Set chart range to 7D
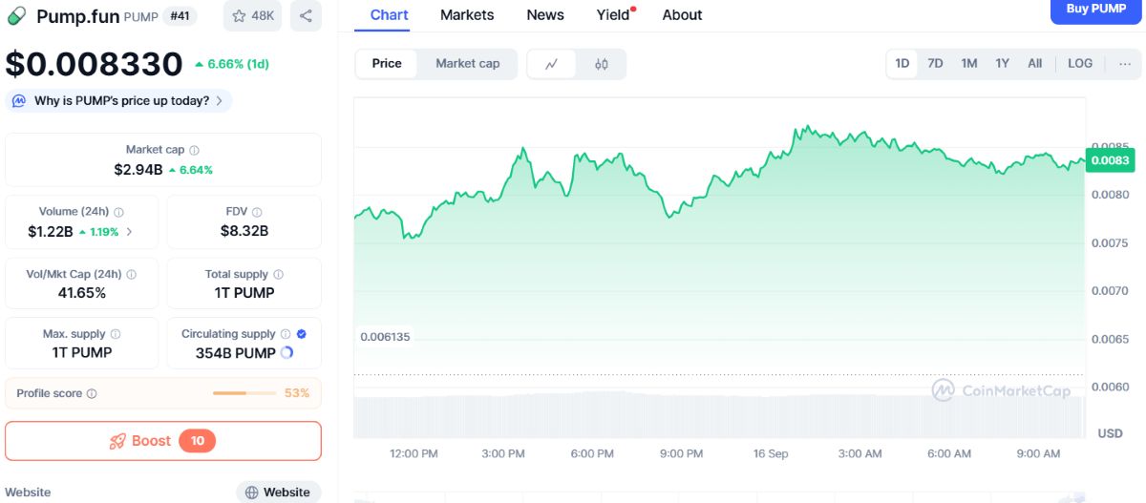 pyautogui.click(x=935, y=63)
